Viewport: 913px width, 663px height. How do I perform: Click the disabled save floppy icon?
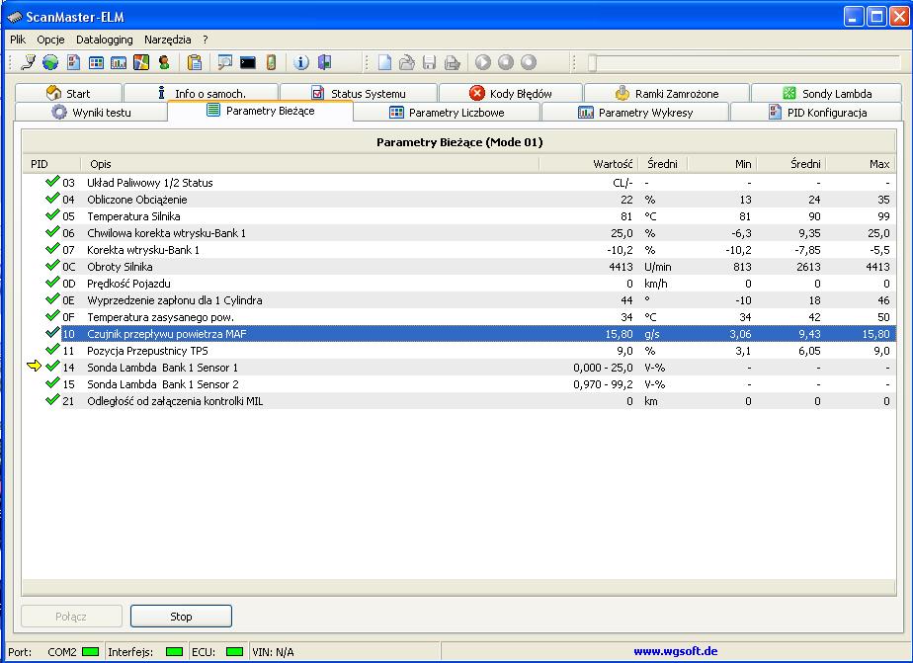point(430,62)
